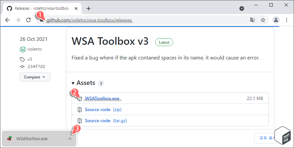Click the voletro avatar image

23,49
